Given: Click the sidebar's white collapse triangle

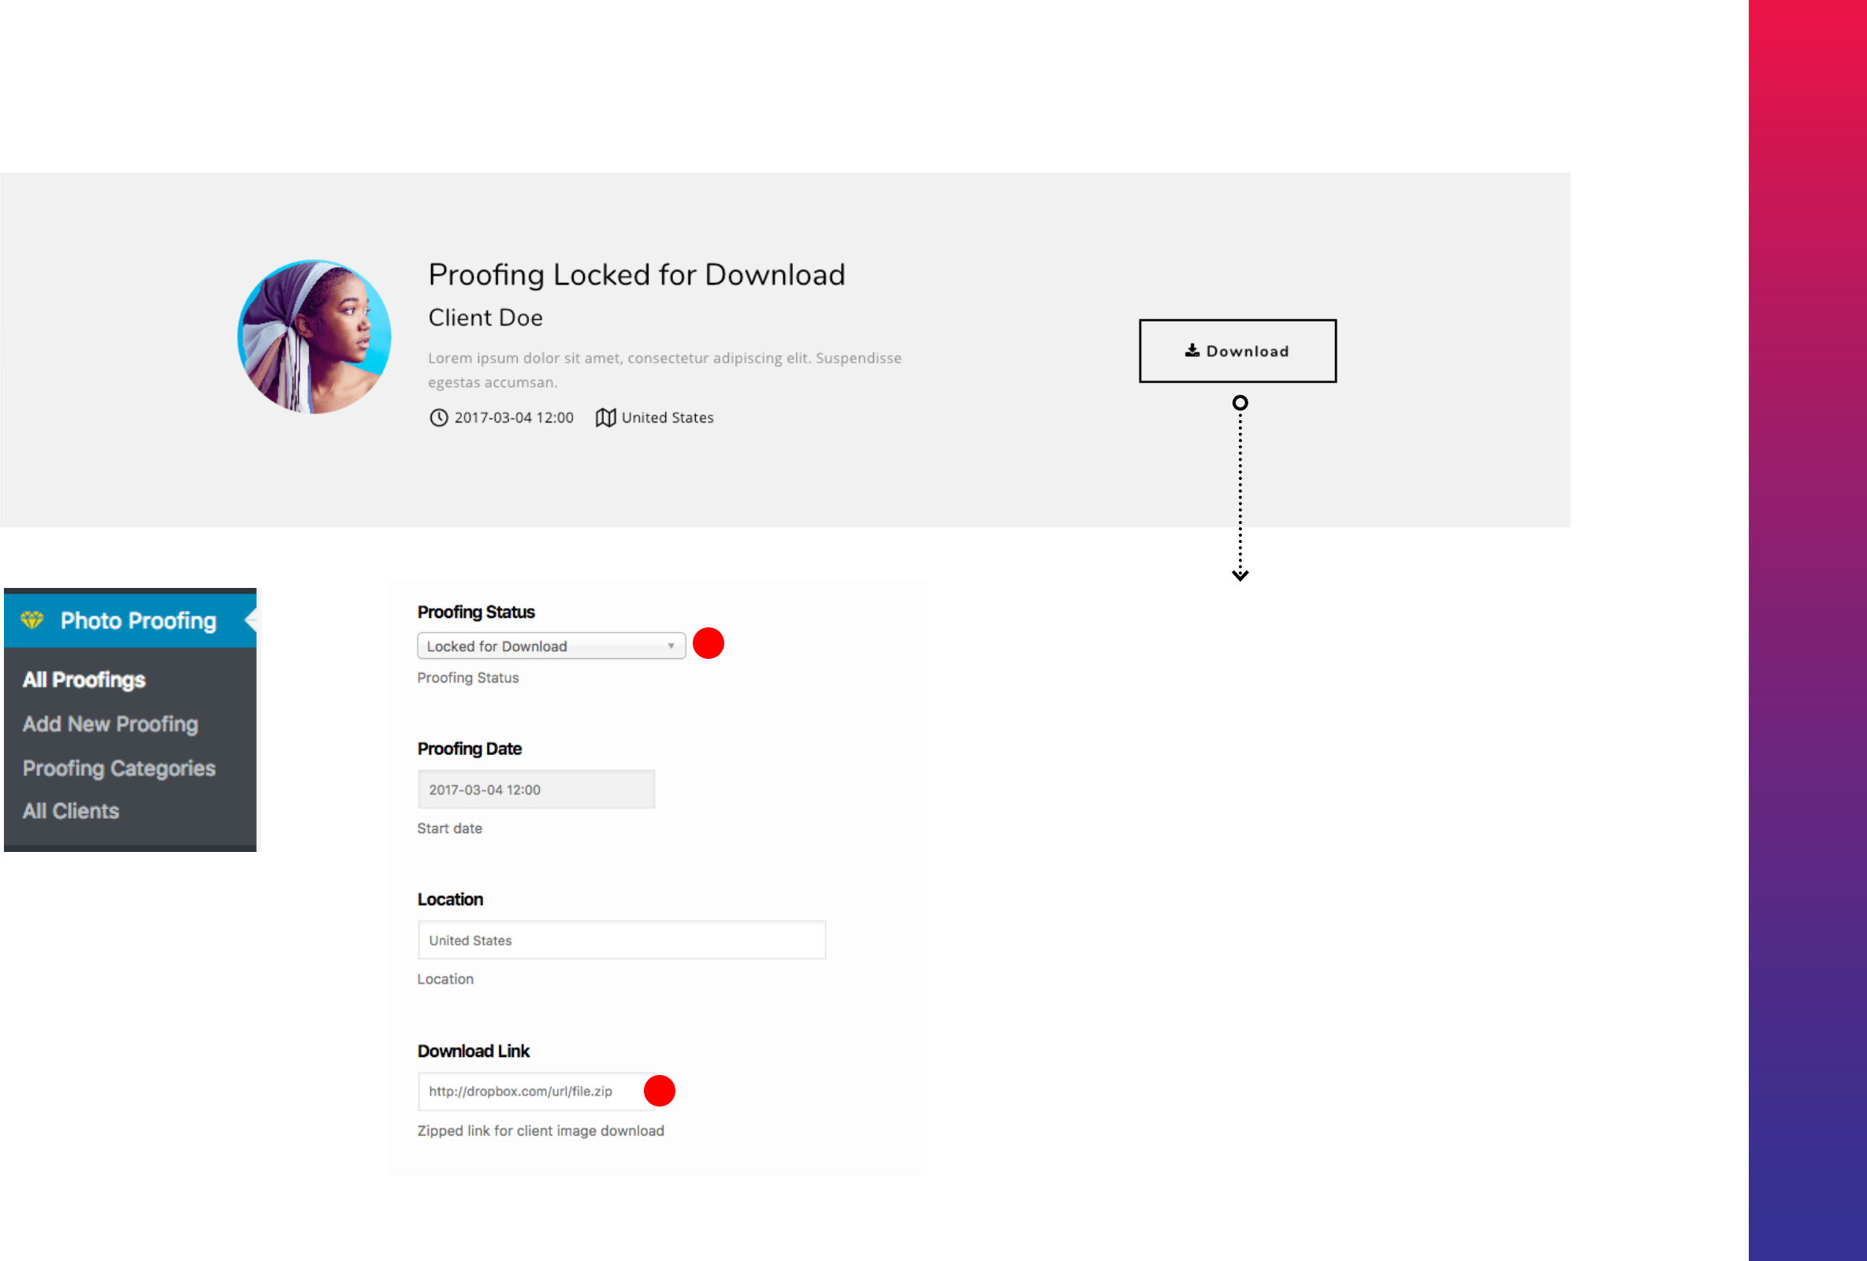Looking at the screenshot, I should (x=251, y=619).
